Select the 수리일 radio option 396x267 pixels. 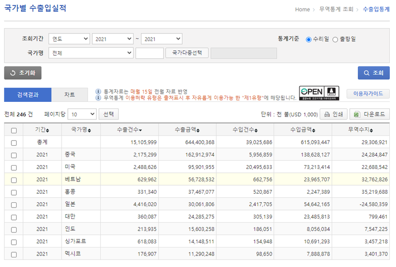point(308,40)
